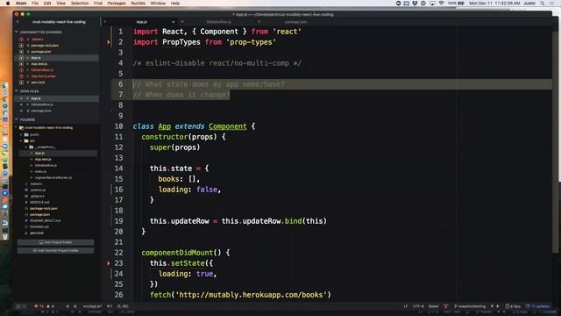Open Spotlight search in menu bar
Image resolution: width=561 pixels, height=316 pixels.
click(543, 4)
